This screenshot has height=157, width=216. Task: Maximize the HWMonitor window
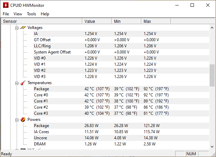[x=192, y=5]
